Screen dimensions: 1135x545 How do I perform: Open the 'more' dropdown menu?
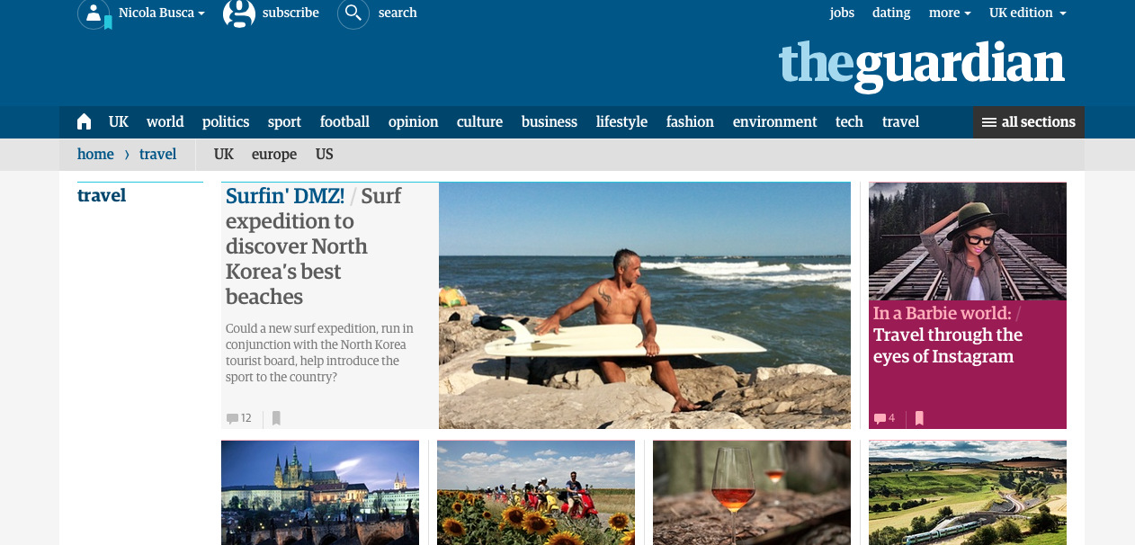950,13
